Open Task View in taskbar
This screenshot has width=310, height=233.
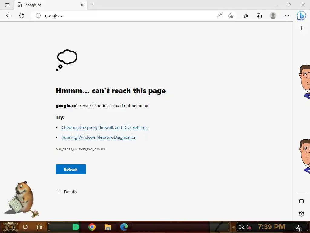point(40,227)
